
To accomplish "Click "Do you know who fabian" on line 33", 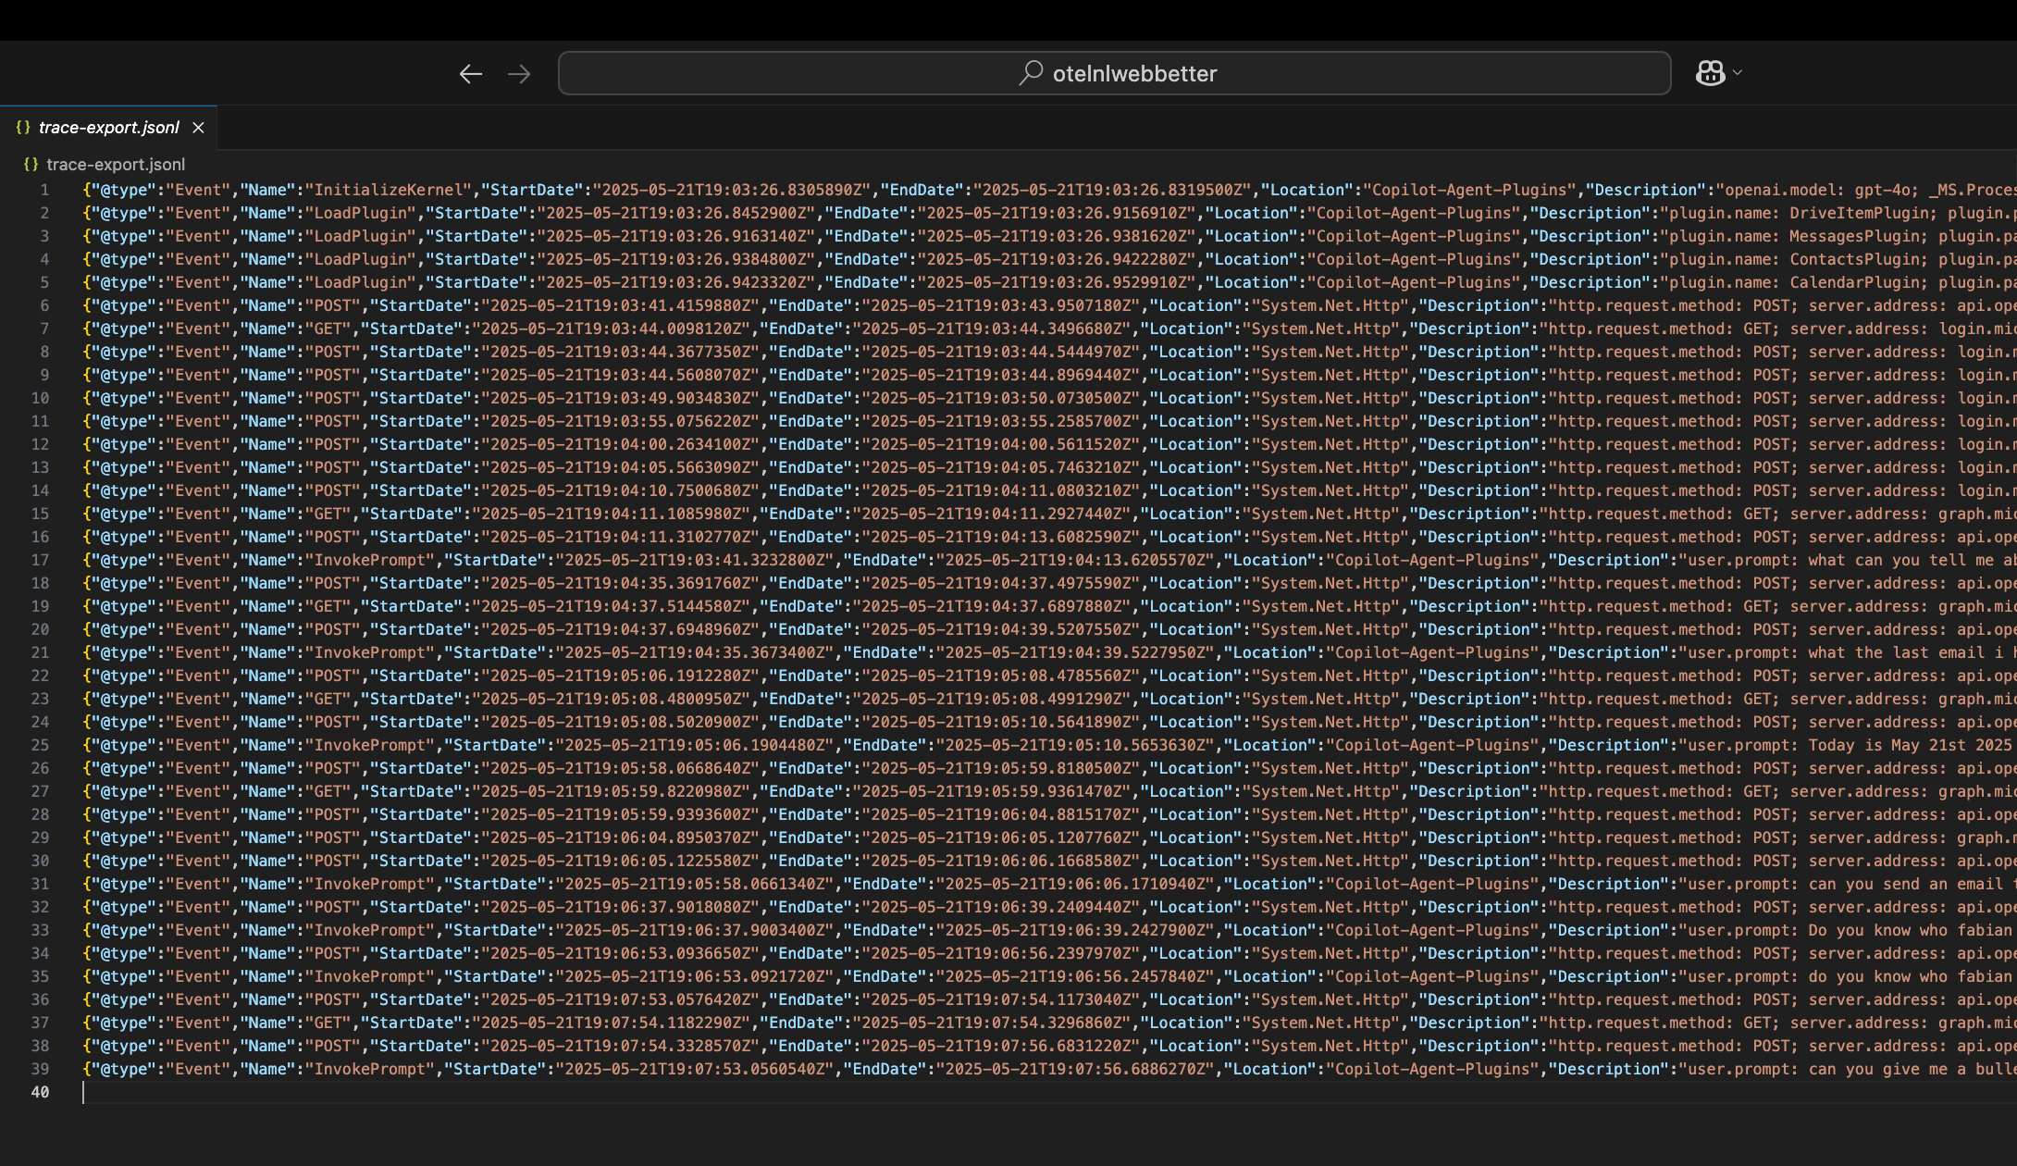I will click(x=1911, y=930).
